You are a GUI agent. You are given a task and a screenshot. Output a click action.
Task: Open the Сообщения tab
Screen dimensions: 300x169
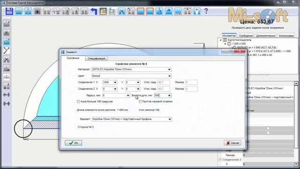click(x=246, y=36)
